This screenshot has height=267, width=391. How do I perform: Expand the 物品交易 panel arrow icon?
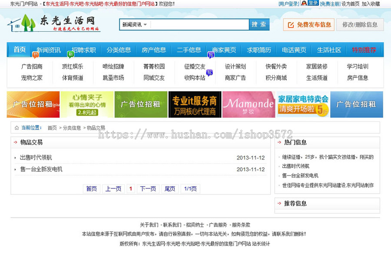(x=15, y=142)
